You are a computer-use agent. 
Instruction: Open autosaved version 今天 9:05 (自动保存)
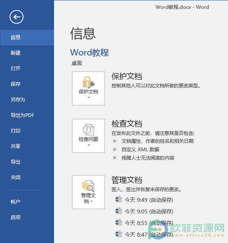tap(149, 211)
